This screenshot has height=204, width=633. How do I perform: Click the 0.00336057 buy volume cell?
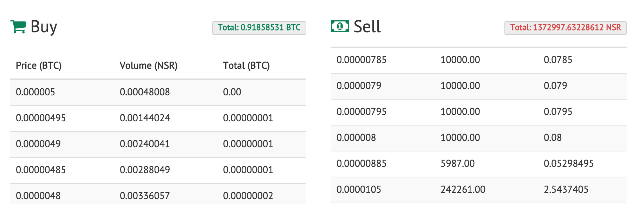click(x=145, y=196)
